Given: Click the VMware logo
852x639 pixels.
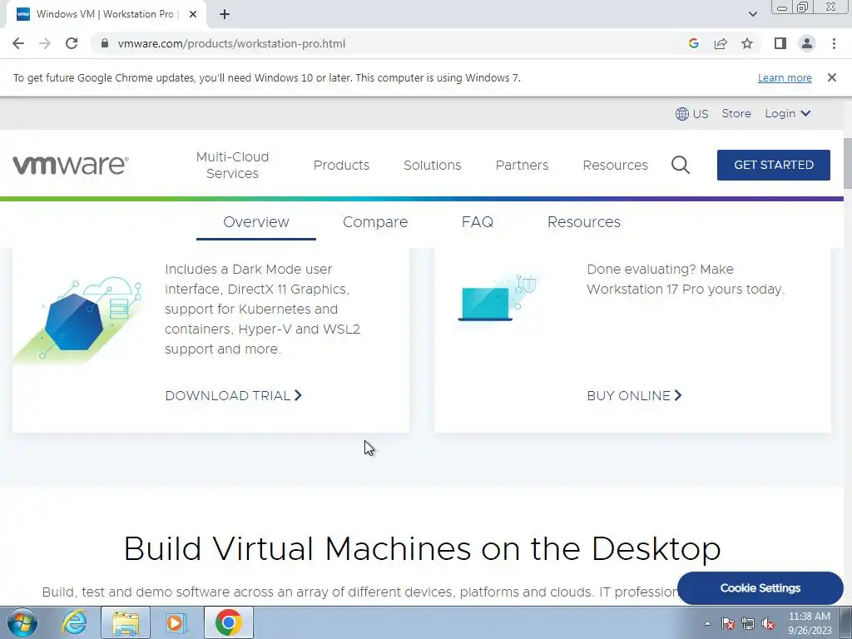Looking at the screenshot, I should click(x=71, y=166).
